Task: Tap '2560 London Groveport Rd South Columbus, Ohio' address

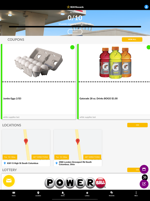Action: 75,163
